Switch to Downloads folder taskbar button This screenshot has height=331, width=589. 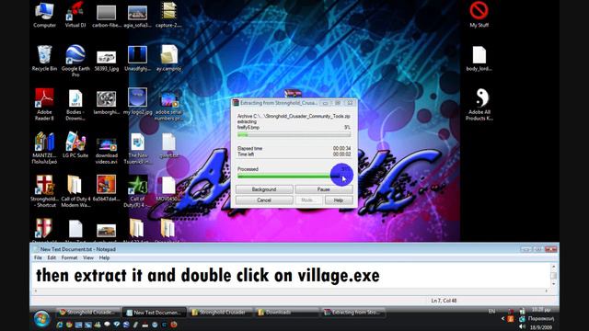286,313
